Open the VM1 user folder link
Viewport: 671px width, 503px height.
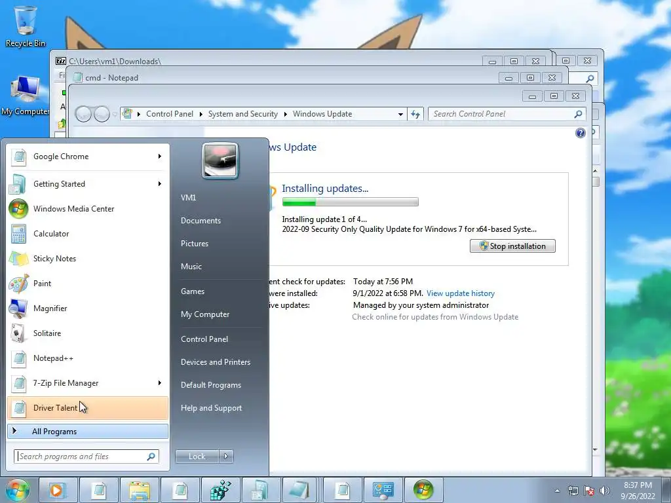click(x=188, y=198)
